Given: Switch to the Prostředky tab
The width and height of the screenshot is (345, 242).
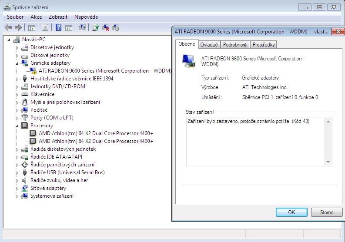Looking at the screenshot, I should tap(263, 45).
